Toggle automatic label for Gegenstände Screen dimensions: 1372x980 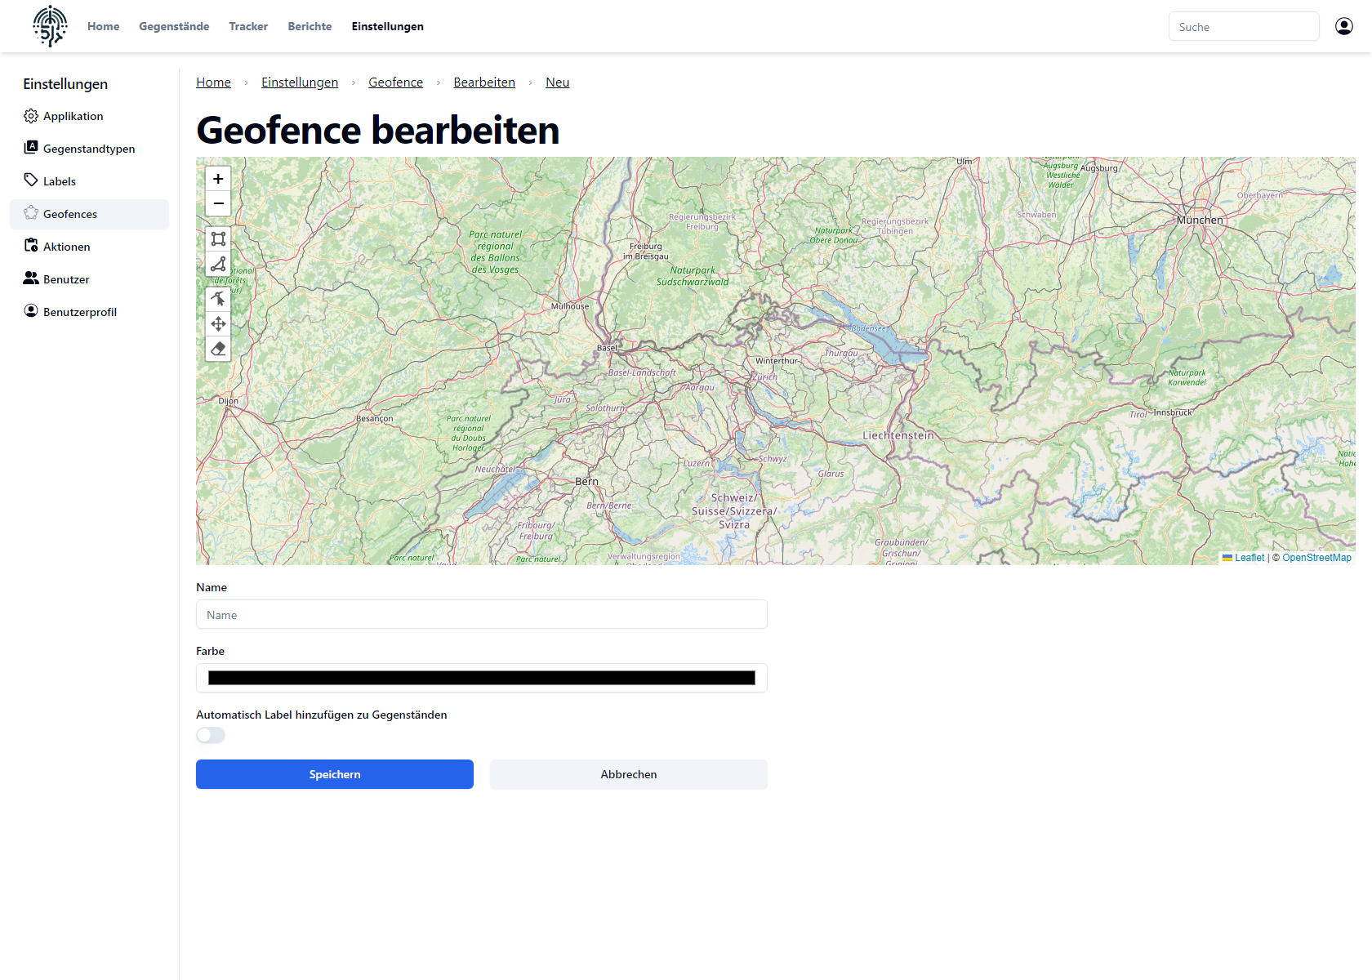point(211,735)
